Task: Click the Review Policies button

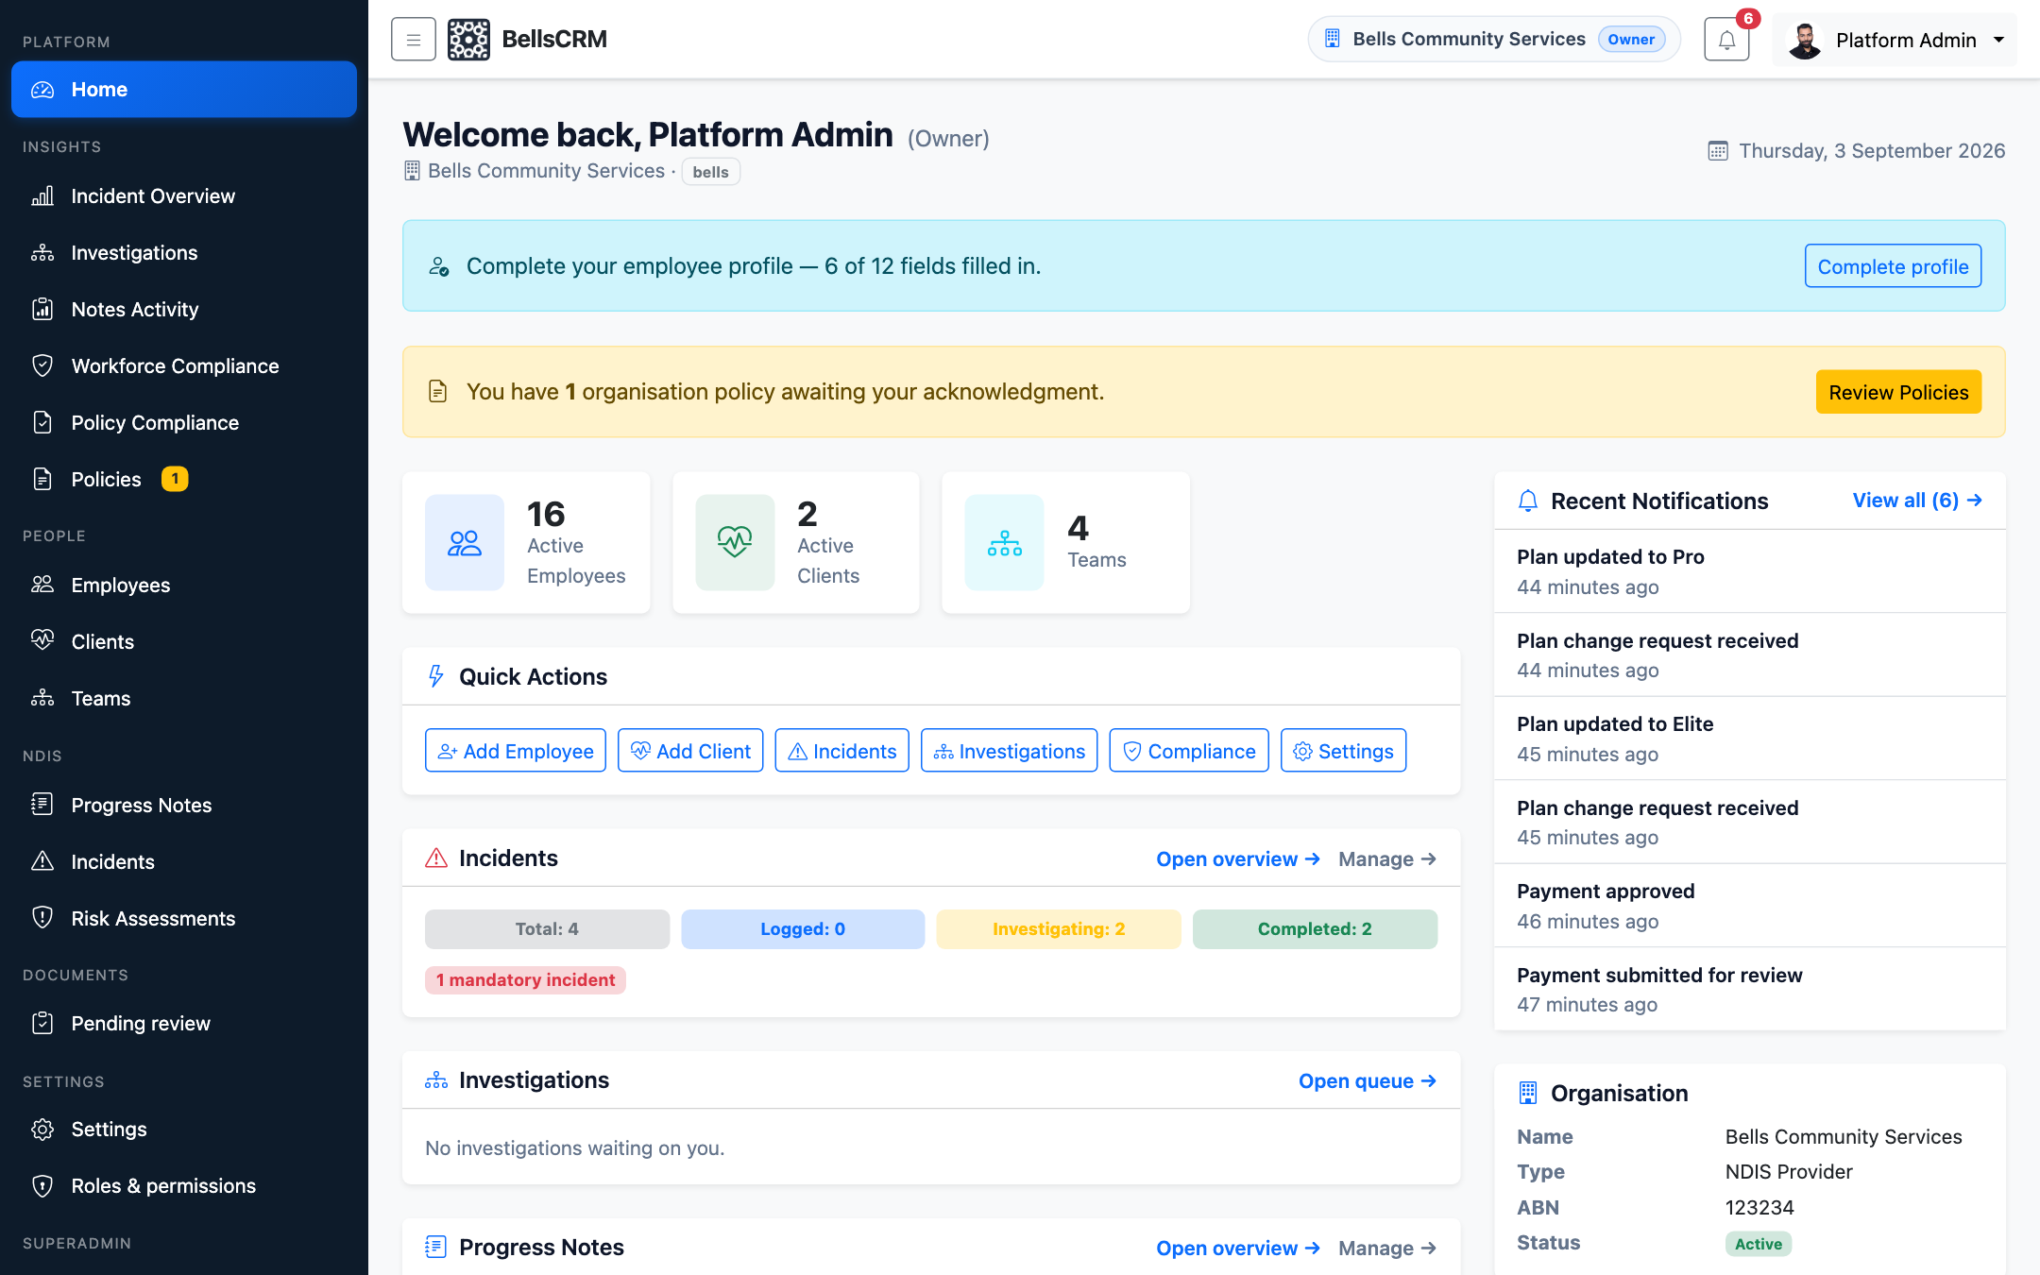Action: coord(1898,392)
